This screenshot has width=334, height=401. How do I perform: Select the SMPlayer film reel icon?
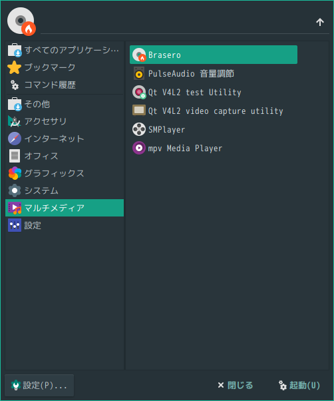(x=139, y=129)
